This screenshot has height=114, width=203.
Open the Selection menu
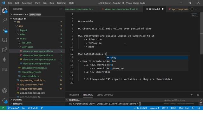[x=27, y=3]
